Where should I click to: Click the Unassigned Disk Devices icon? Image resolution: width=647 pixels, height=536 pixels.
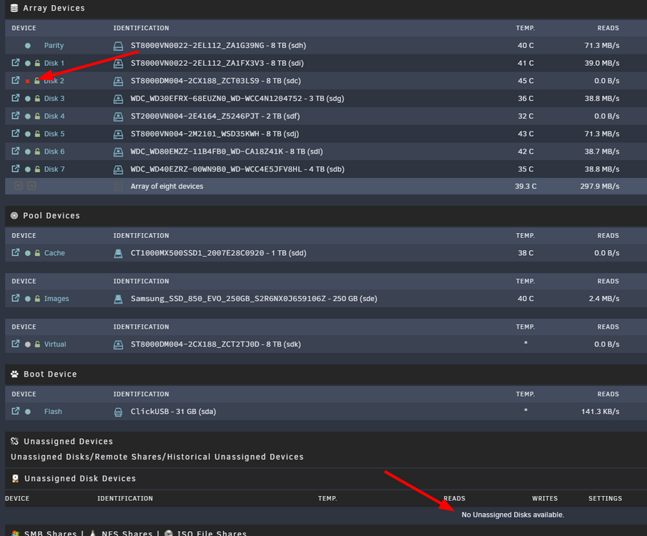pos(15,479)
